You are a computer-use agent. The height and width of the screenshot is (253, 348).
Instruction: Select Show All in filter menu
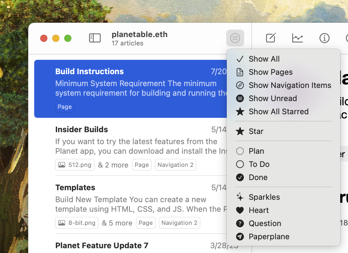pos(264,59)
